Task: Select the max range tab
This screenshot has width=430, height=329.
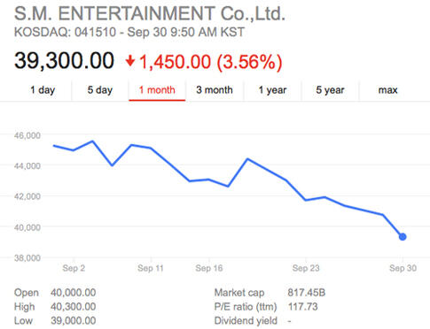Action: (387, 90)
